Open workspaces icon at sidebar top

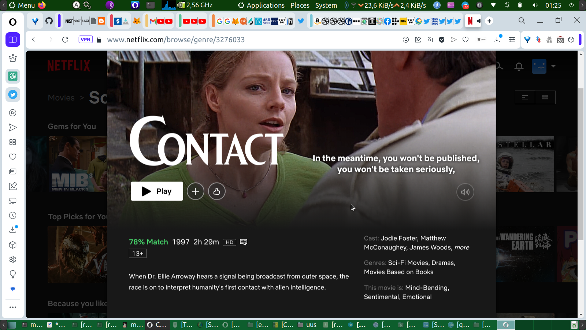pyautogui.click(x=13, y=40)
